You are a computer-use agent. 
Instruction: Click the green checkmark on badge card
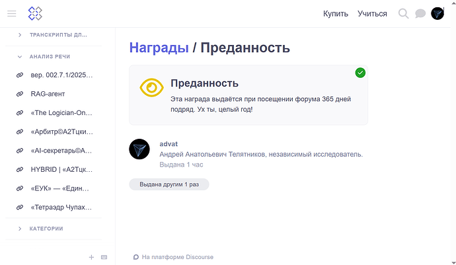[360, 73]
